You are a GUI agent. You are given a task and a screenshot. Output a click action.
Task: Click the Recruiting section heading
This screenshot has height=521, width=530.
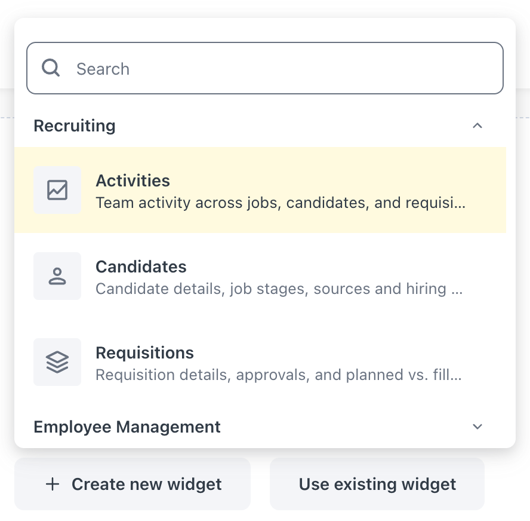(75, 126)
